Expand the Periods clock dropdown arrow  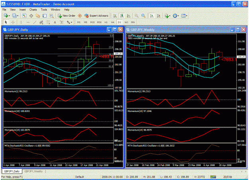[178, 16]
